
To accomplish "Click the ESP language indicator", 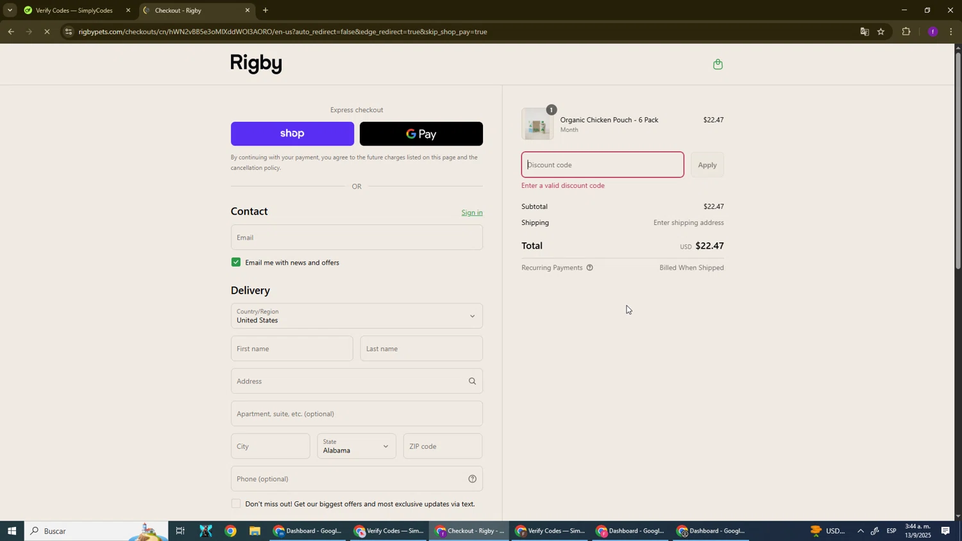I will (891, 531).
